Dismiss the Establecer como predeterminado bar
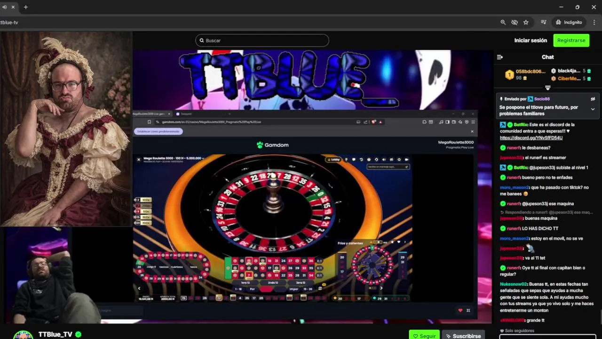The height and width of the screenshot is (339, 602). pyautogui.click(x=472, y=131)
